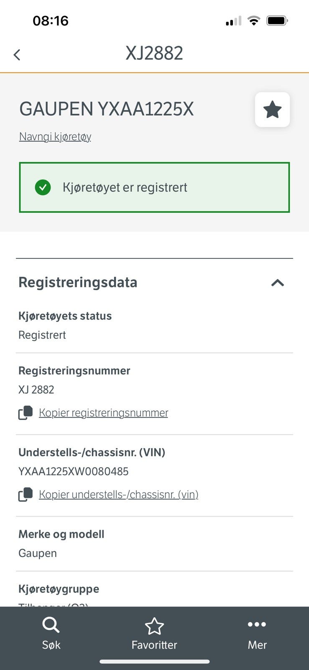This screenshot has height=670, width=309.
Task: Tap the magnifying glass search icon
Action: 51,625
